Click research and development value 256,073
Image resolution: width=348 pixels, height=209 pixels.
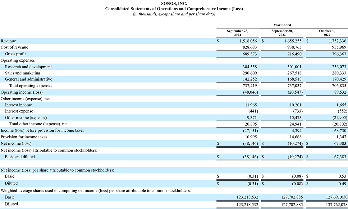pyautogui.click(x=339, y=67)
